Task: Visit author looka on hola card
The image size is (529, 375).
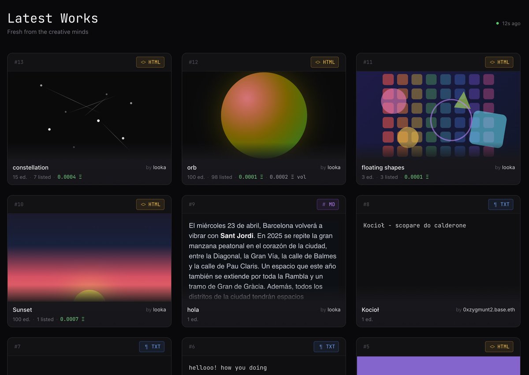Action: 334,310
